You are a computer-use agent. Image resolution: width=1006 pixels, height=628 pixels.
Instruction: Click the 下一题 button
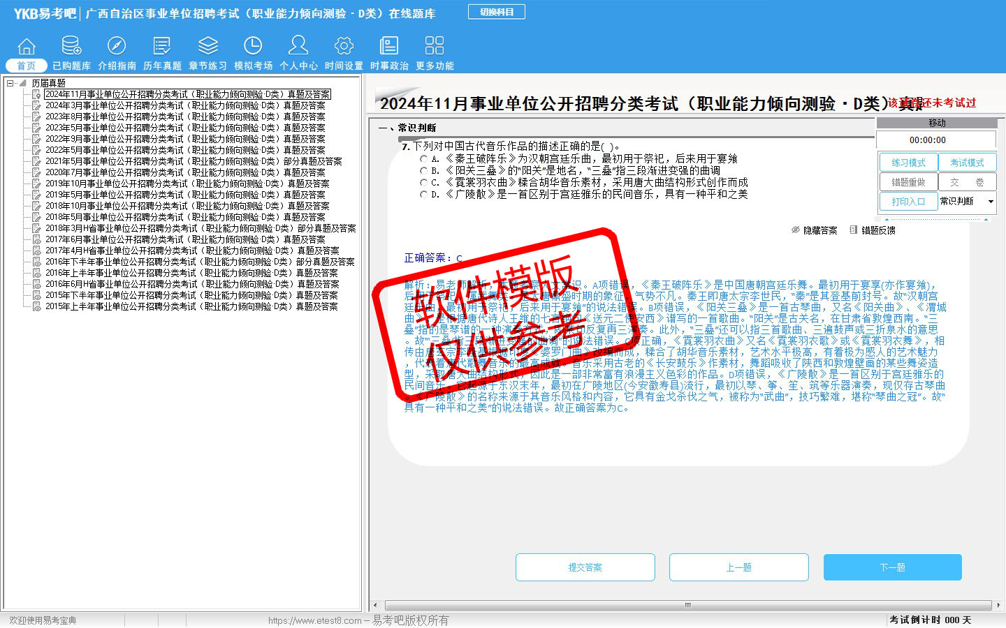892,567
